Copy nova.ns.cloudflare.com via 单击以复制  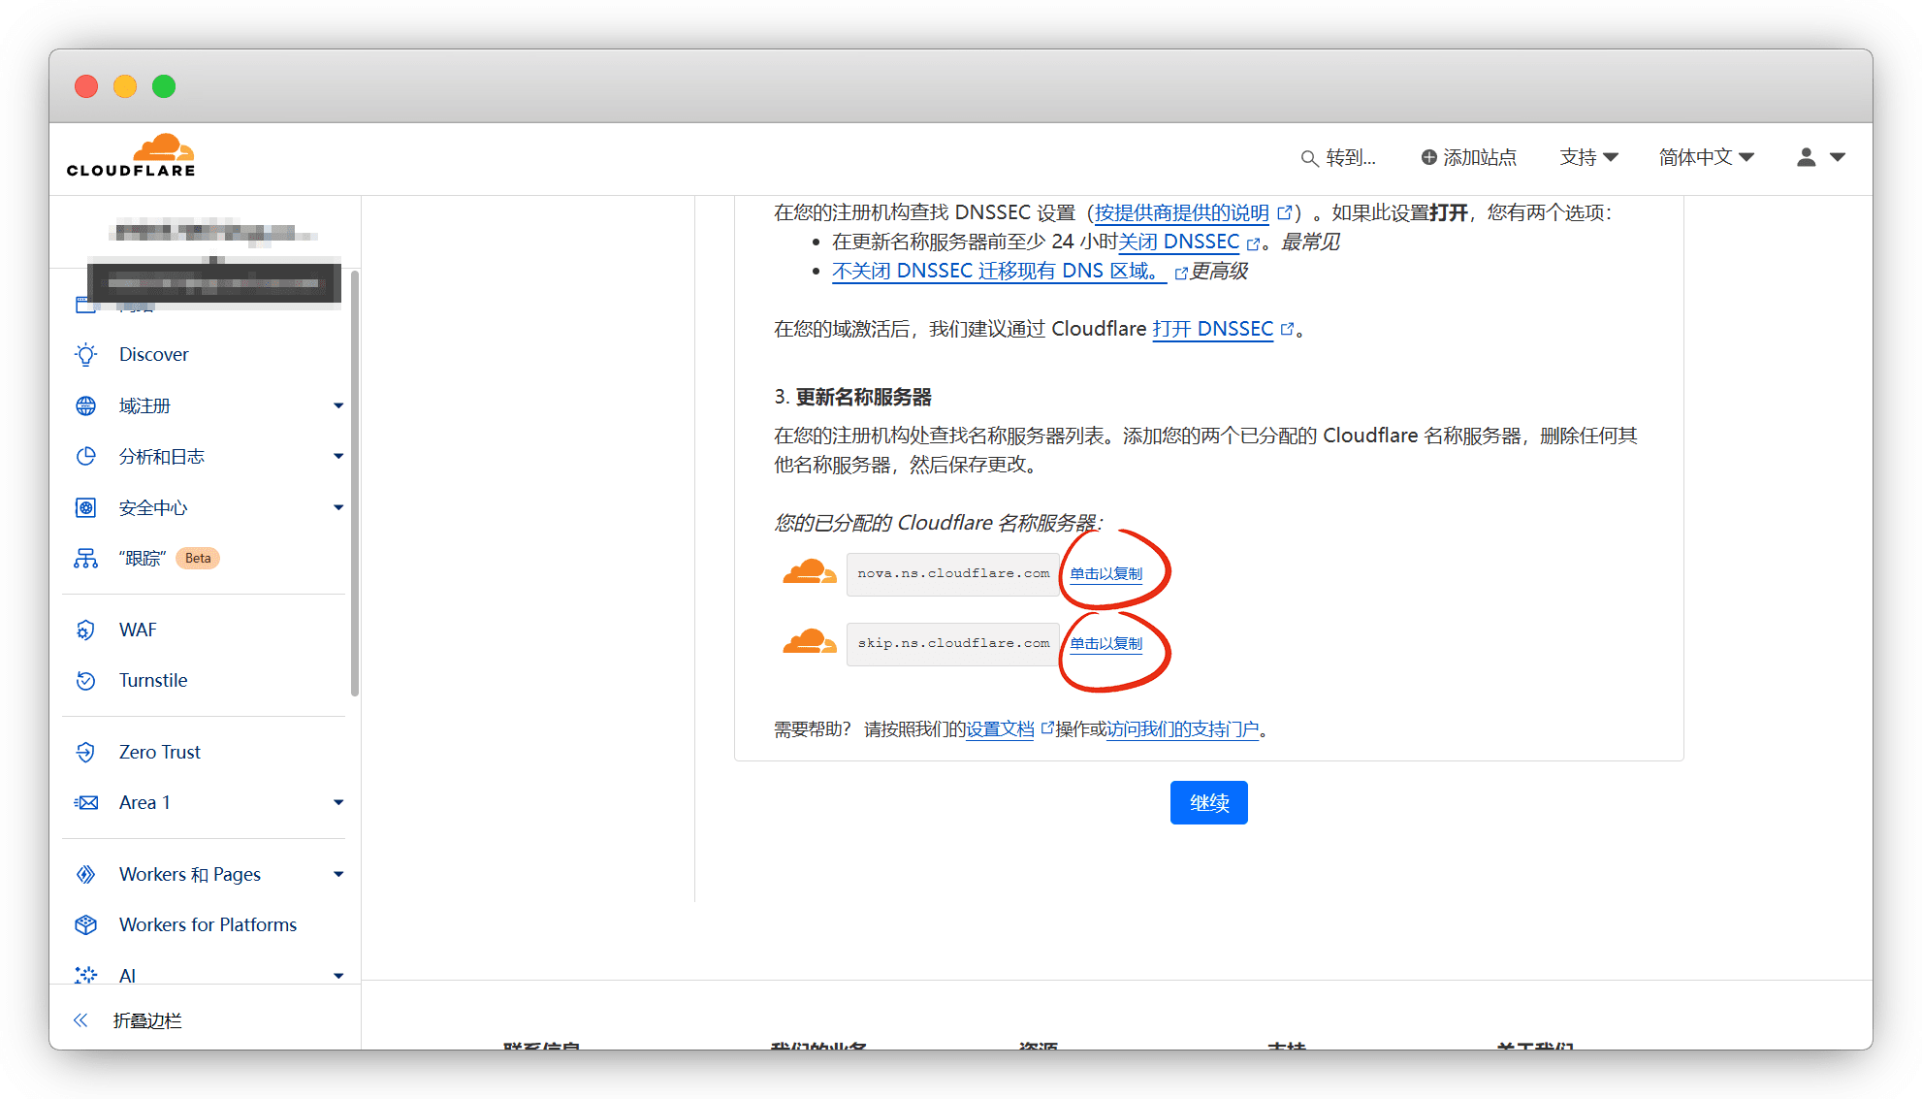(1105, 573)
